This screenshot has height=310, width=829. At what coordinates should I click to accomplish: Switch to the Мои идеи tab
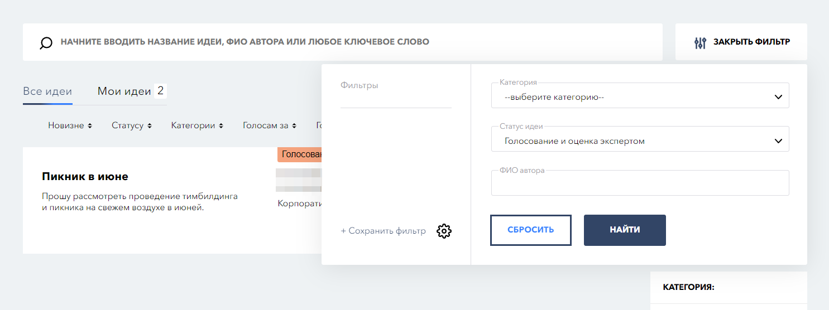coord(124,91)
